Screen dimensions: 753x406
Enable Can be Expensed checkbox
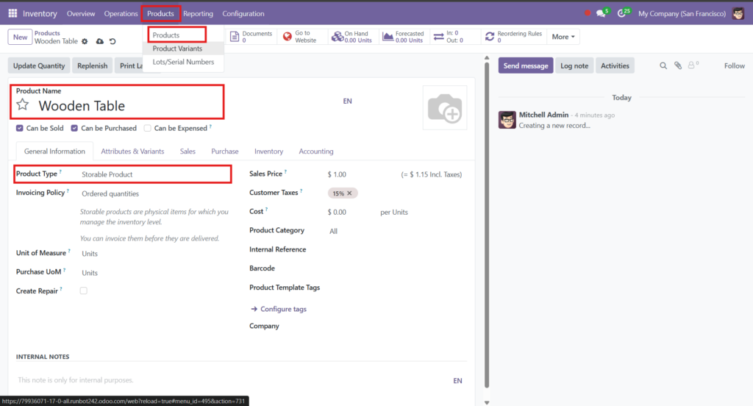(x=147, y=128)
